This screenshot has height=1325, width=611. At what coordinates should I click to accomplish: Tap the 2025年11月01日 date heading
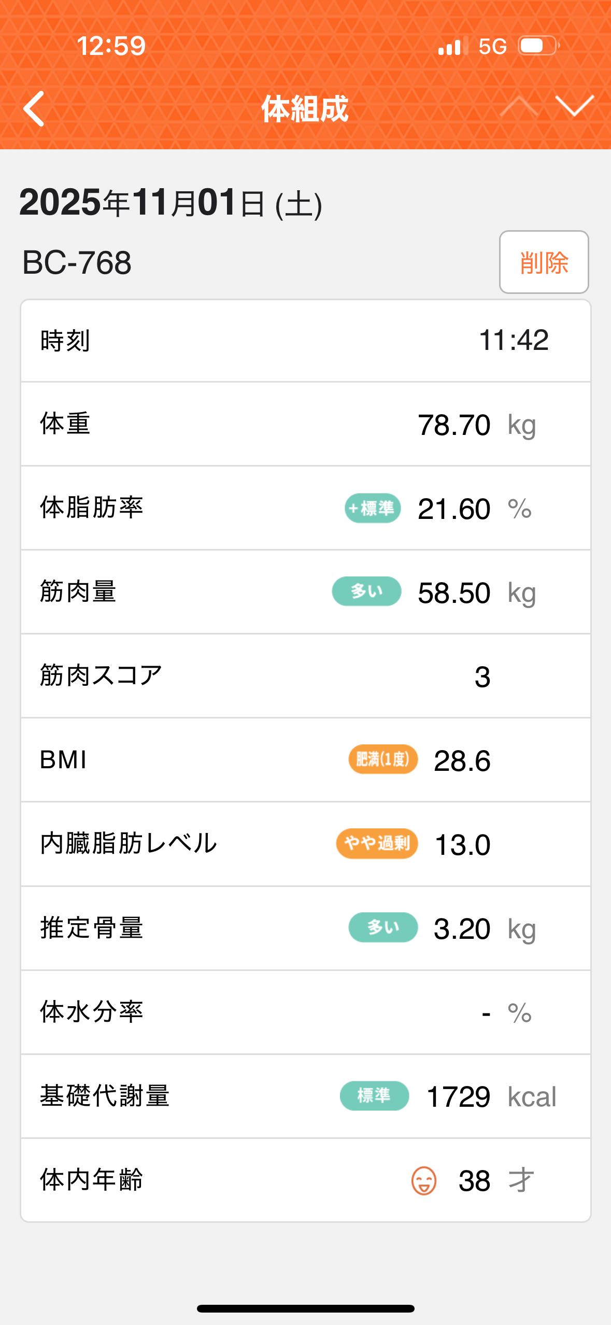(170, 203)
